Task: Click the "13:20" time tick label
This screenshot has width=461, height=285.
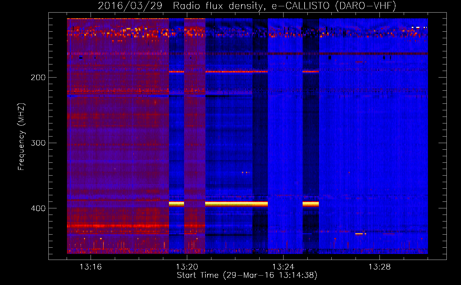Action: click(187, 267)
